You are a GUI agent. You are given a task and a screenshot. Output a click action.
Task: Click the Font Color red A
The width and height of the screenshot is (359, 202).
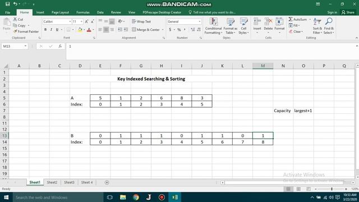[x=89, y=30]
